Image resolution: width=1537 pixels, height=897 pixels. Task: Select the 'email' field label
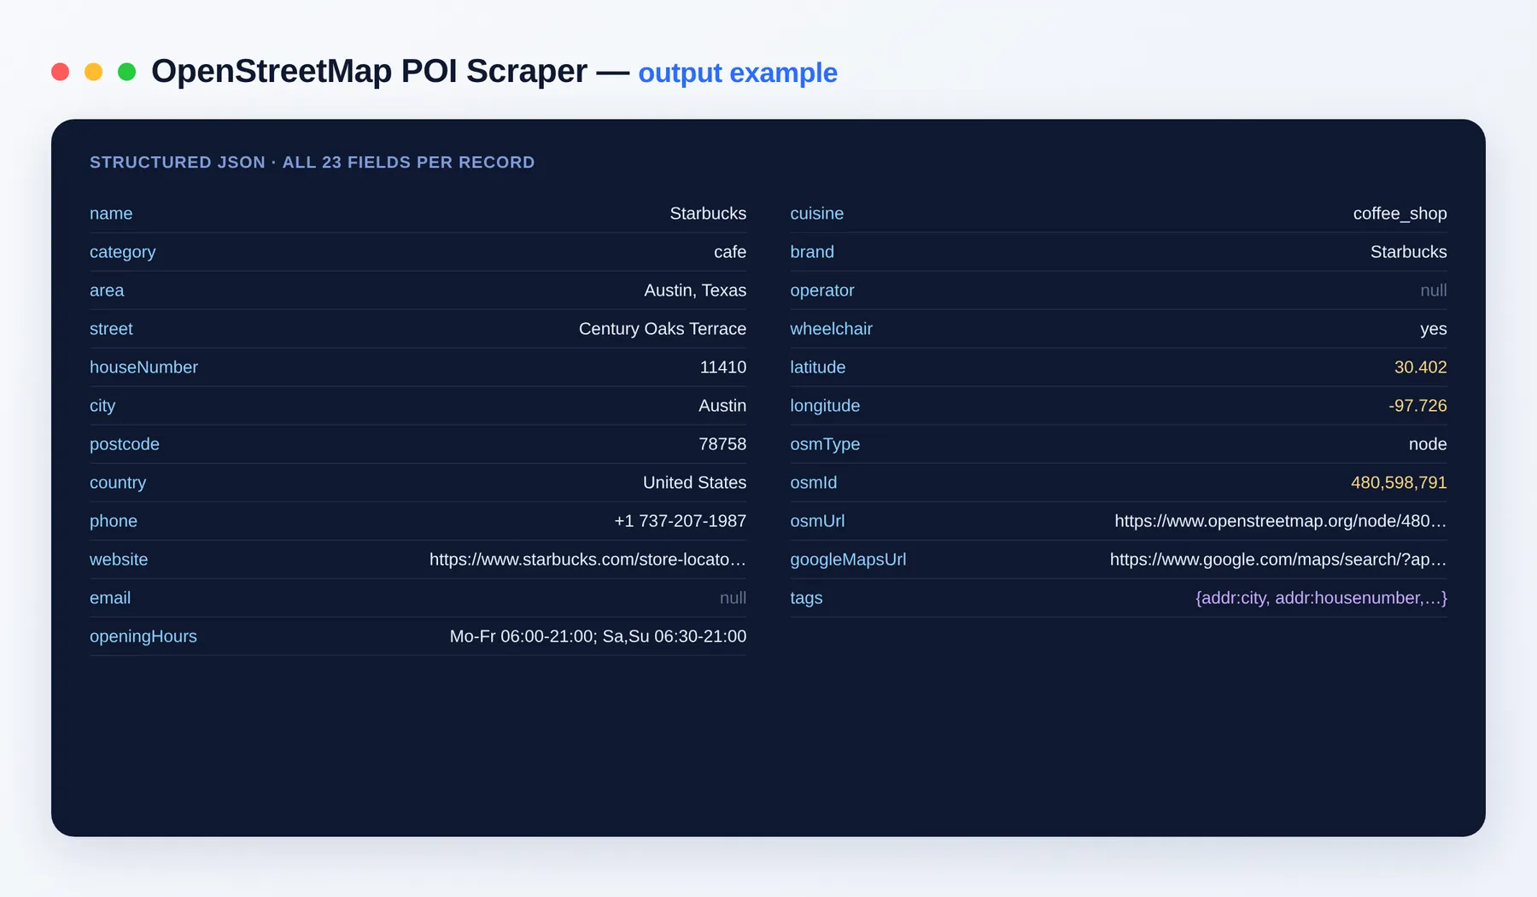[x=110, y=598]
